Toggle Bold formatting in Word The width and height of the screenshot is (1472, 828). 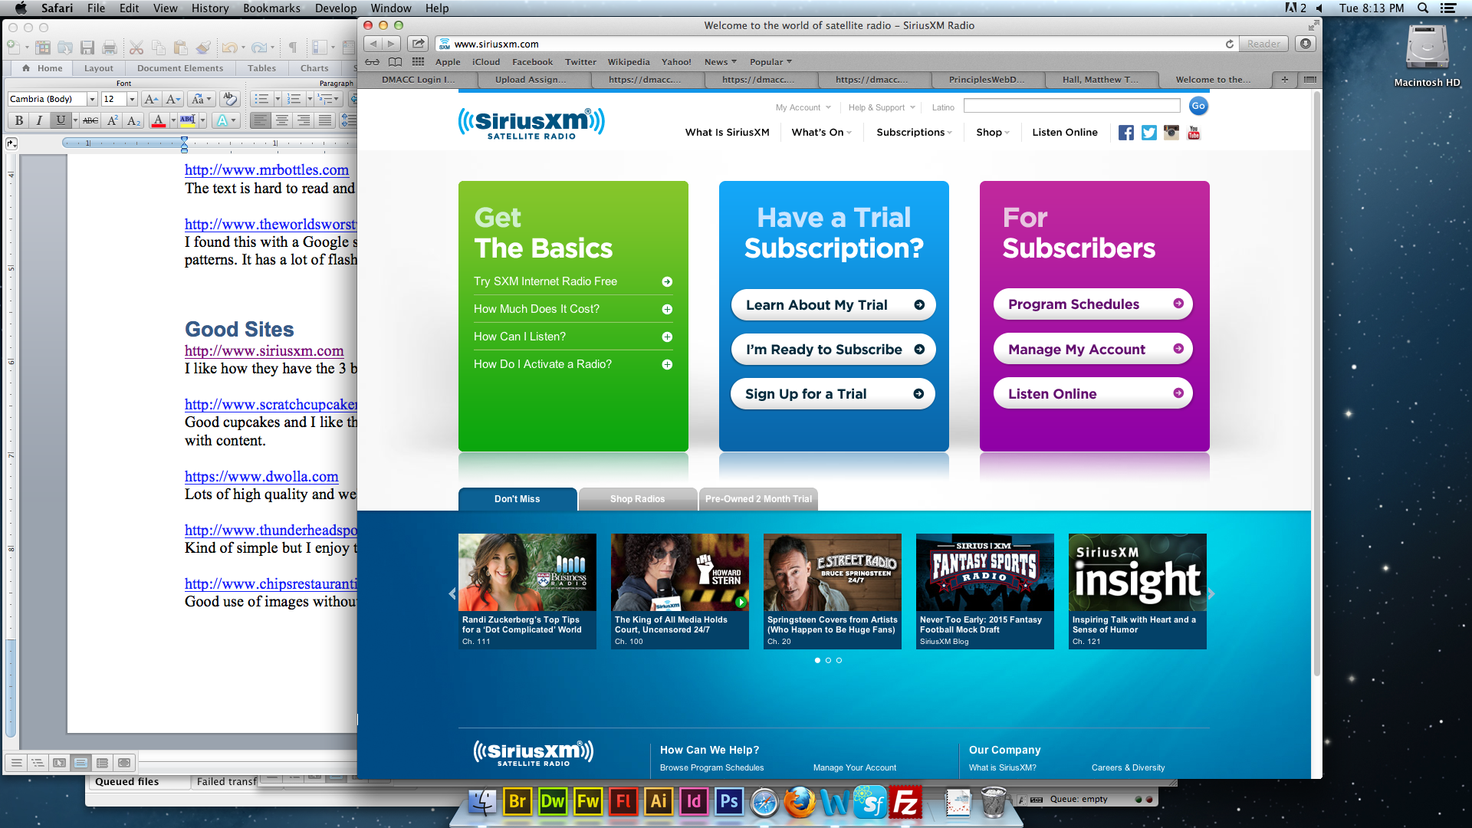[x=19, y=120]
